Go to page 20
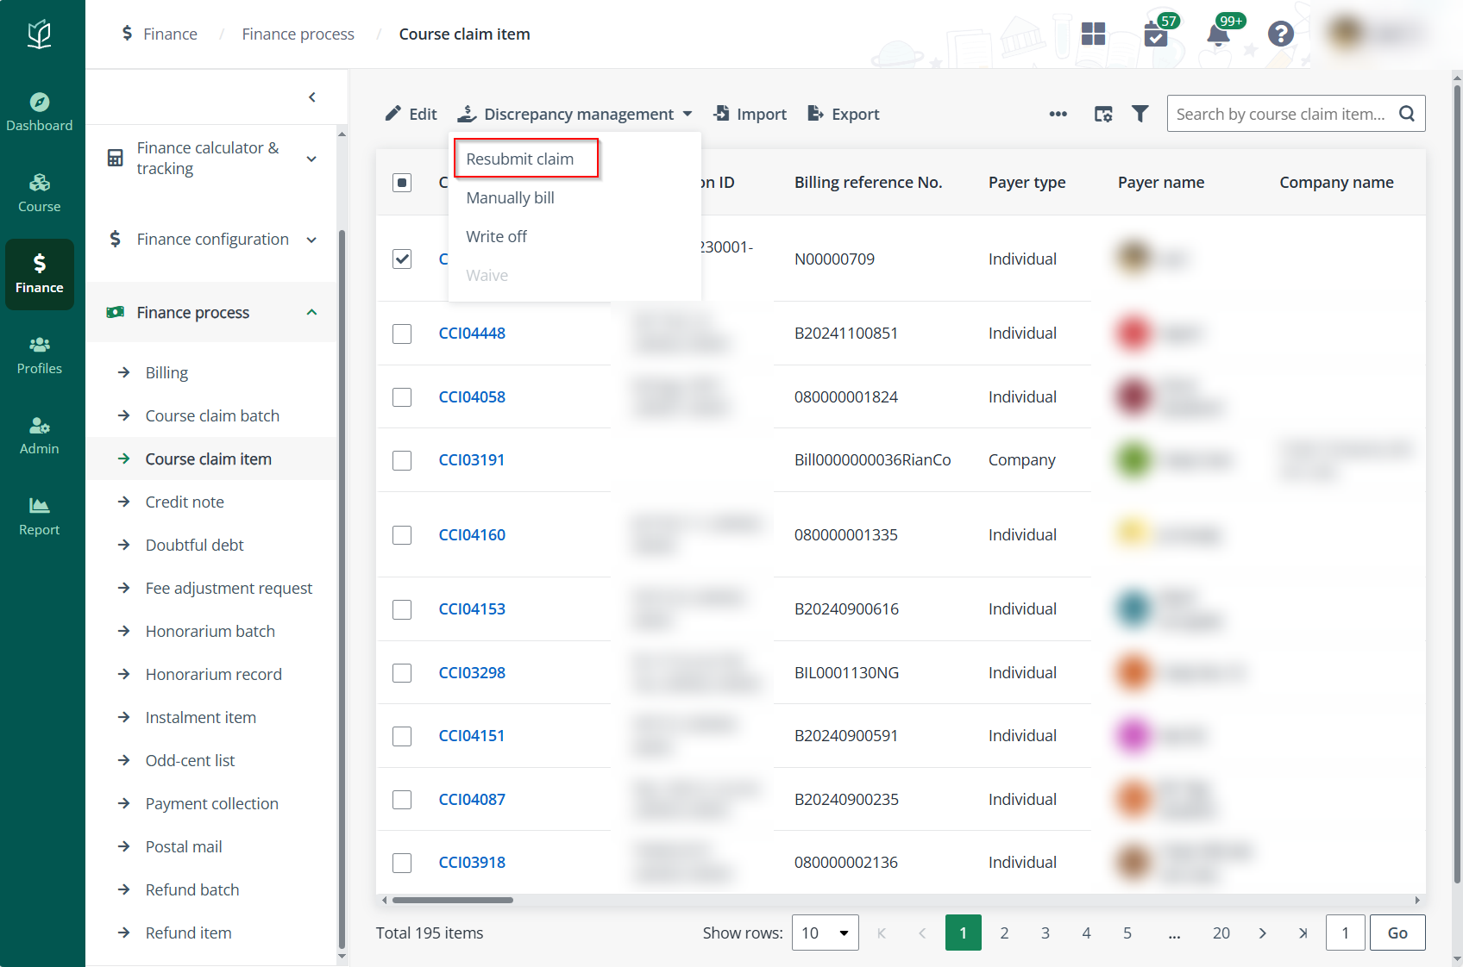This screenshot has width=1463, height=967. 1221,933
